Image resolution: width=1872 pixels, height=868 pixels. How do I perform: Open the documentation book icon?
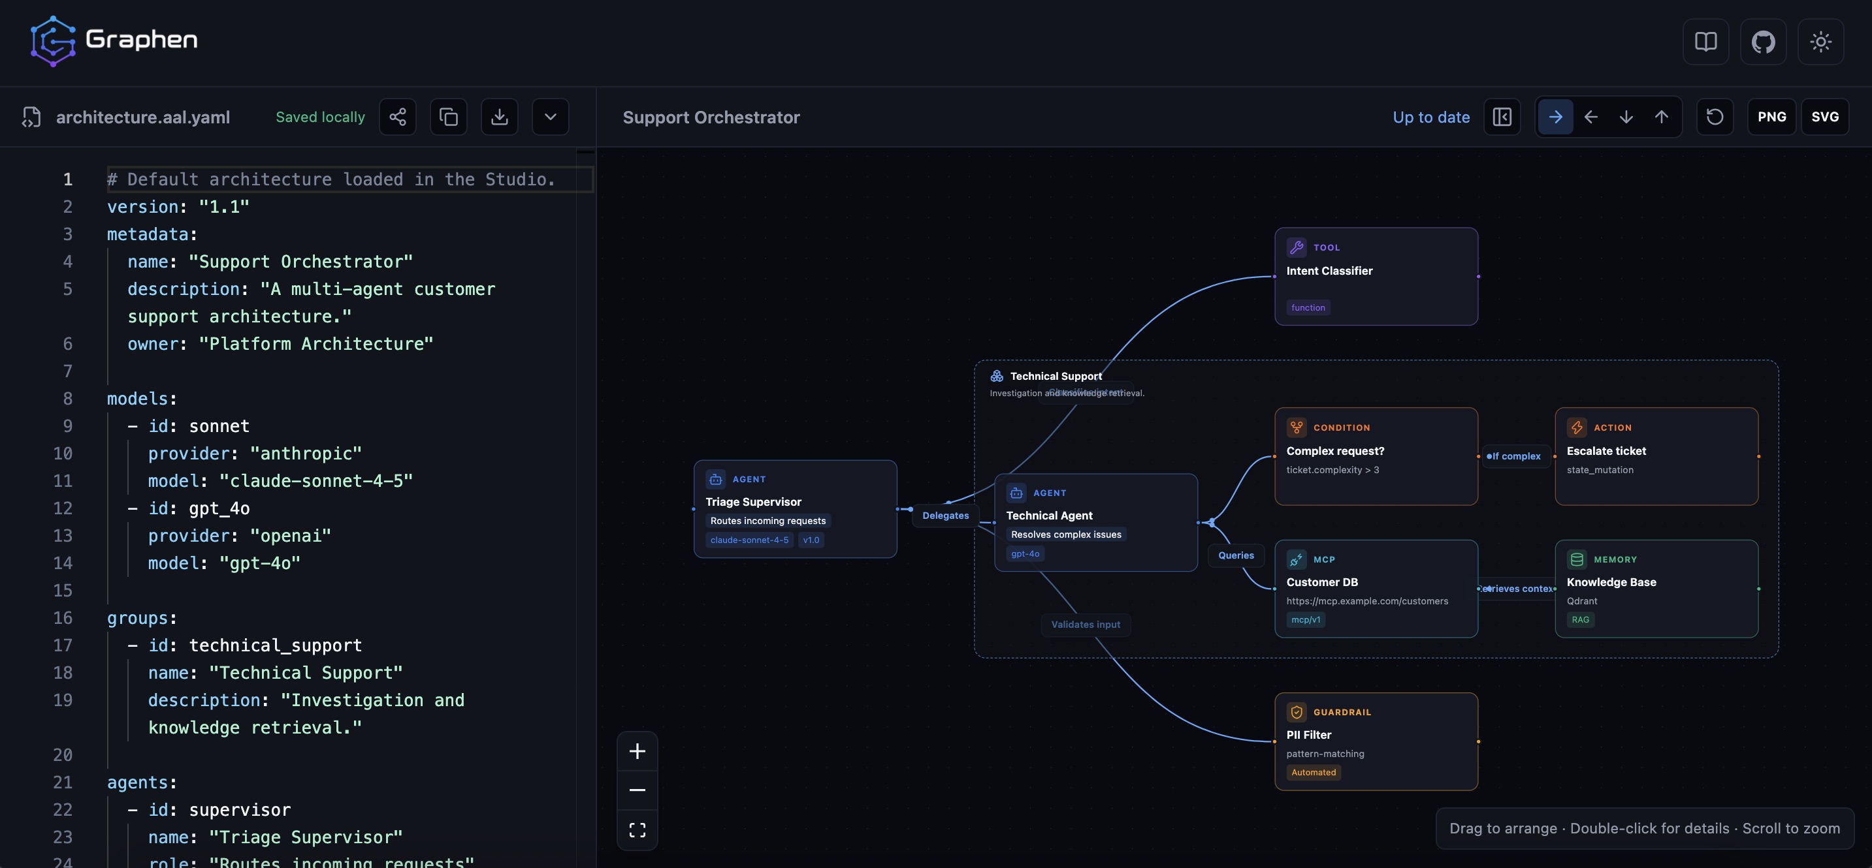coord(1705,41)
